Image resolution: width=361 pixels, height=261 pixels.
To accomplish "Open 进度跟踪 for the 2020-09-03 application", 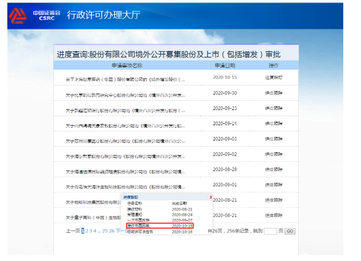I will pyautogui.click(x=274, y=139).
